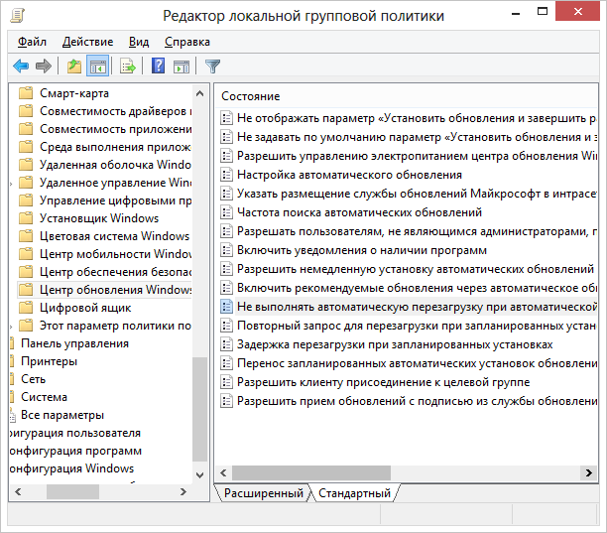
Task: Click the tree vertical scrollbar thumb
Action: (199, 409)
